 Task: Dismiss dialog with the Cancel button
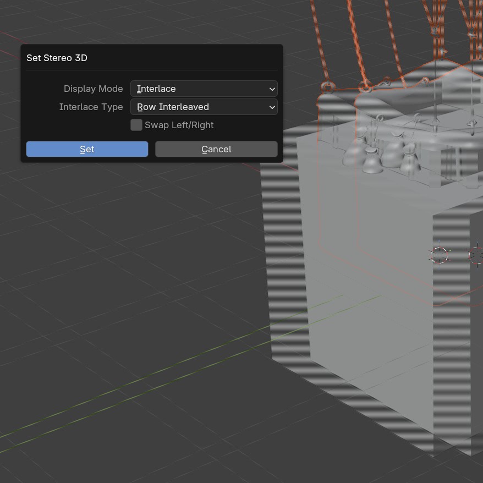pyautogui.click(x=216, y=149)
